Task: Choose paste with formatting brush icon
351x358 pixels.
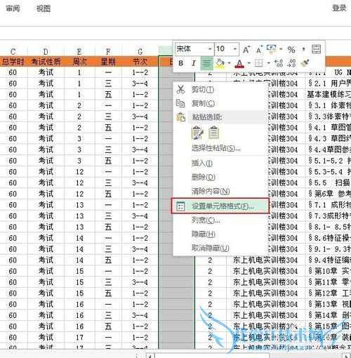Action: pyautogui.click(x=197, y=133)
